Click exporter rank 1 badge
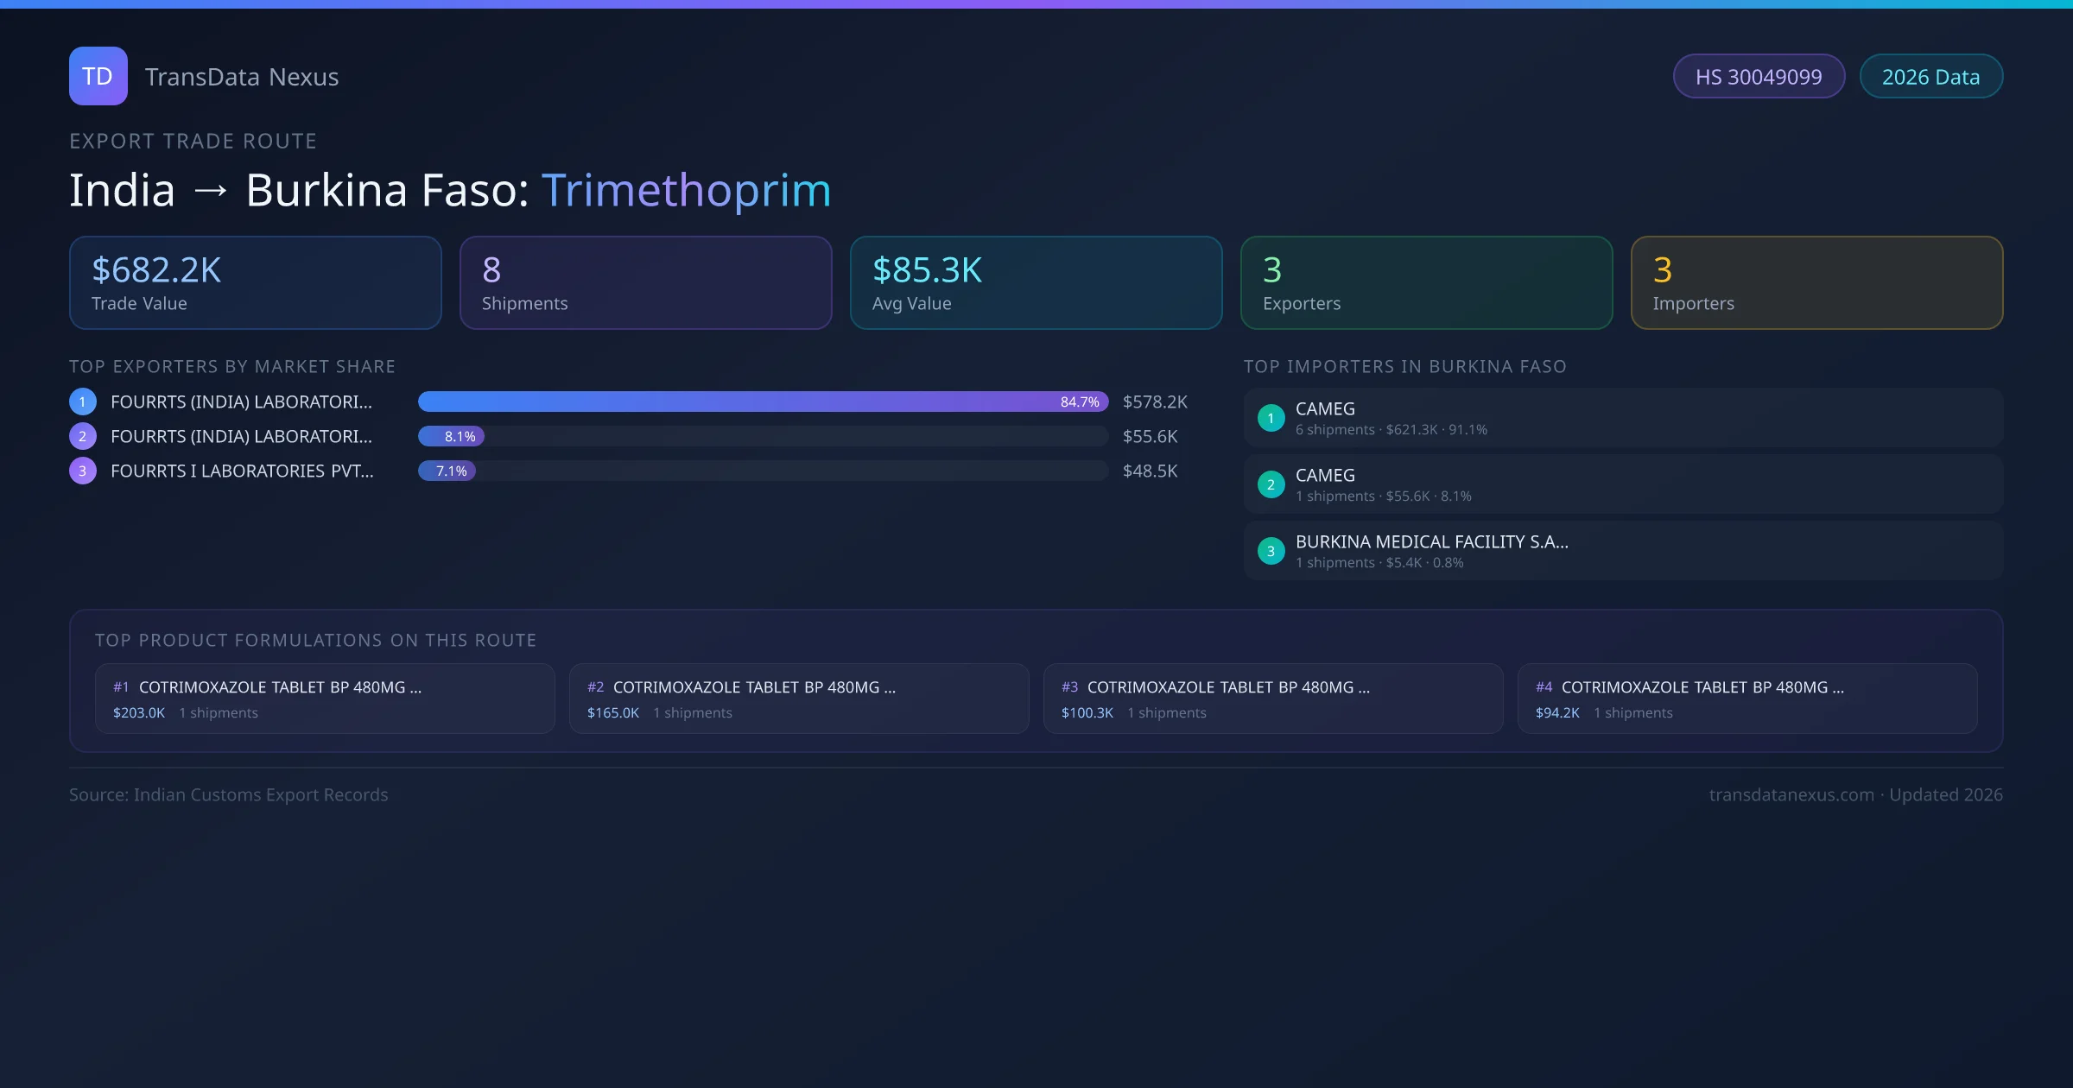Screen dimensions: 2073x1088 [83, 402]
